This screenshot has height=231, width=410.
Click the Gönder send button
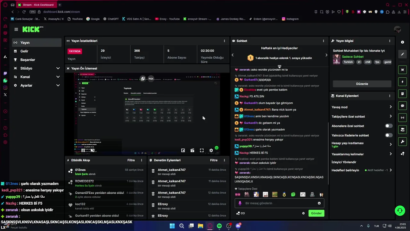click(316, 213)
